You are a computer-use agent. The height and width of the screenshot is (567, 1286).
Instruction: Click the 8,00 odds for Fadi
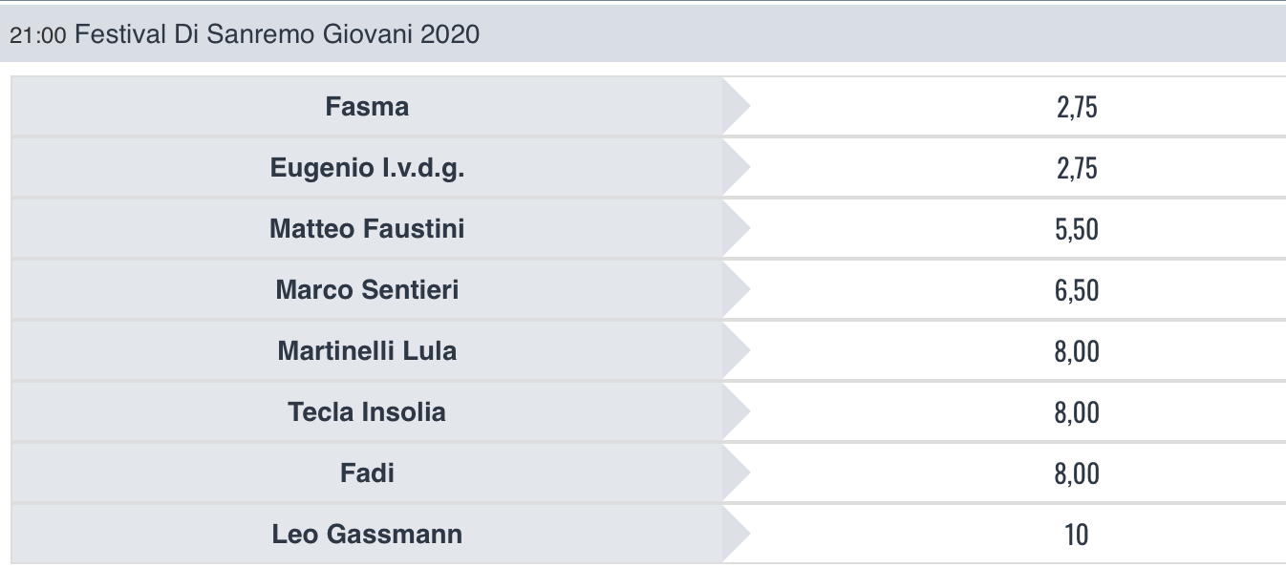(x=1077, y=473)
